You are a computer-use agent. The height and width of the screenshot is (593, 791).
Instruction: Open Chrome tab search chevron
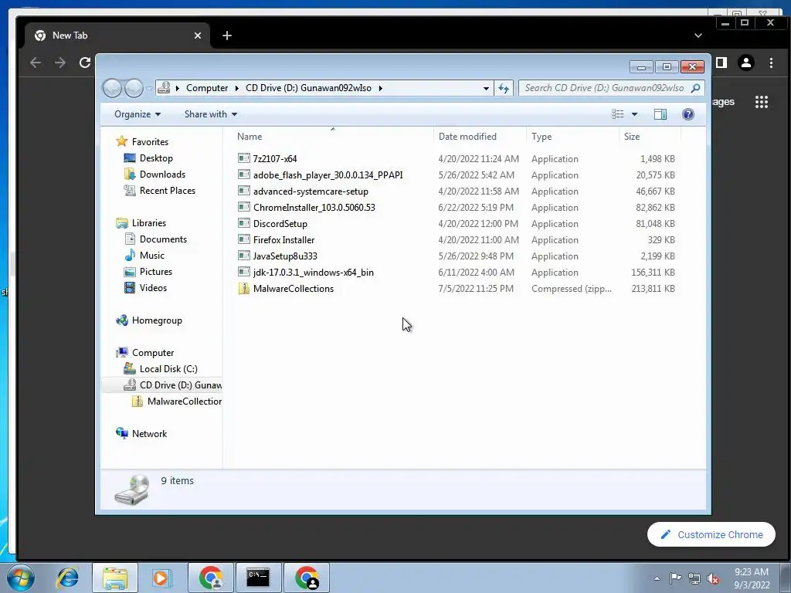[x=698, y=36]
